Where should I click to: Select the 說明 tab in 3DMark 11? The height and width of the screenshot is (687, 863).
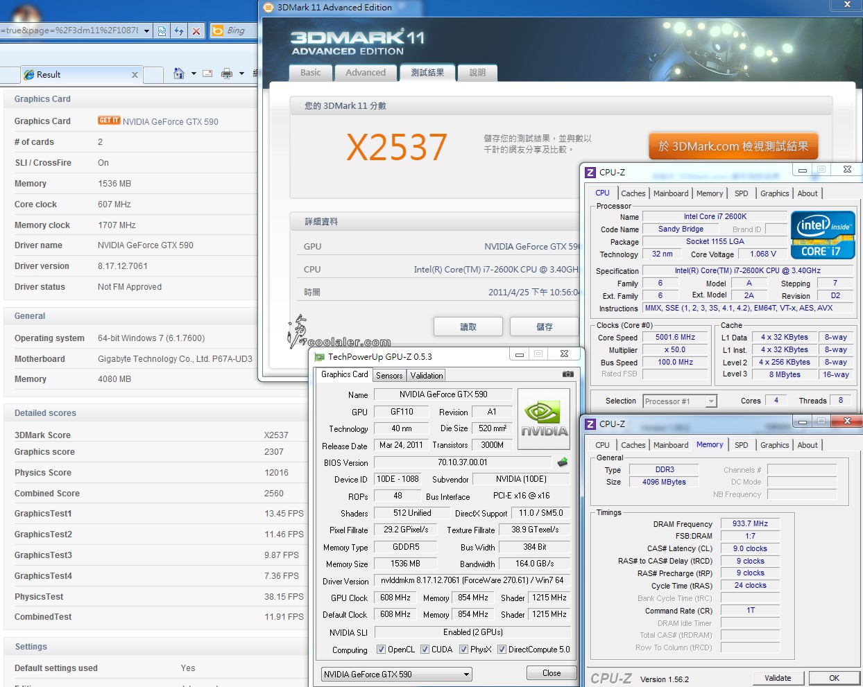(477, 73)
